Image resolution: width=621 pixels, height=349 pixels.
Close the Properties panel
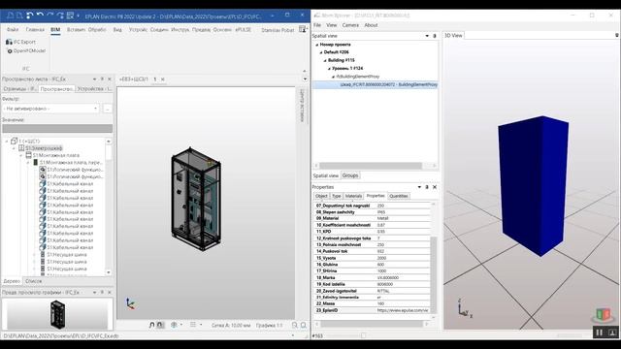click(435, 187)
